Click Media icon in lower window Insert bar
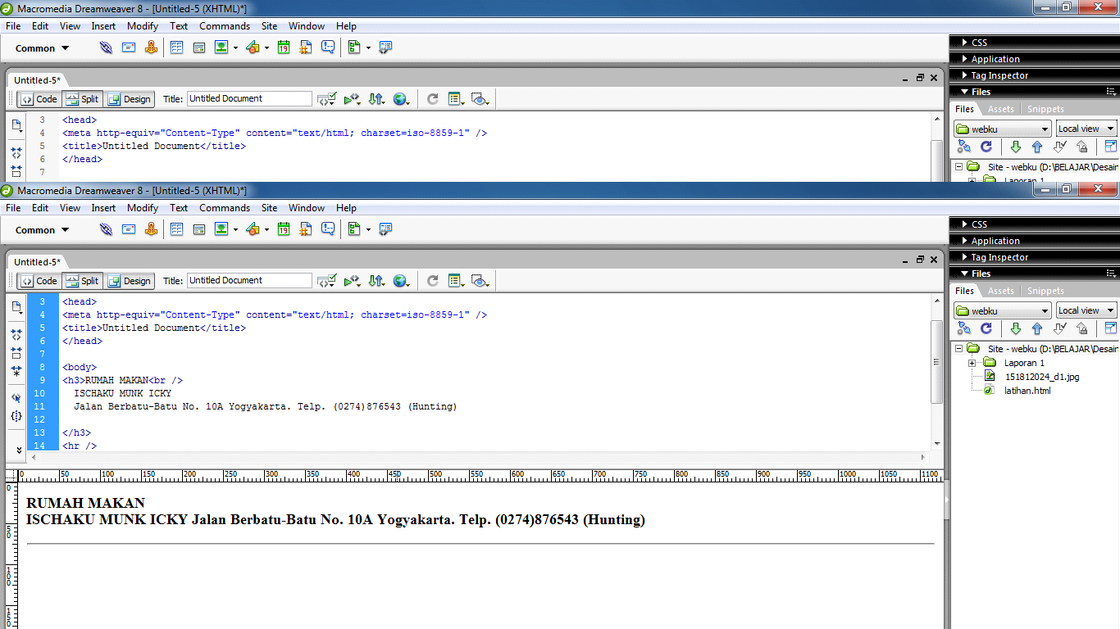 coord(253,230)
